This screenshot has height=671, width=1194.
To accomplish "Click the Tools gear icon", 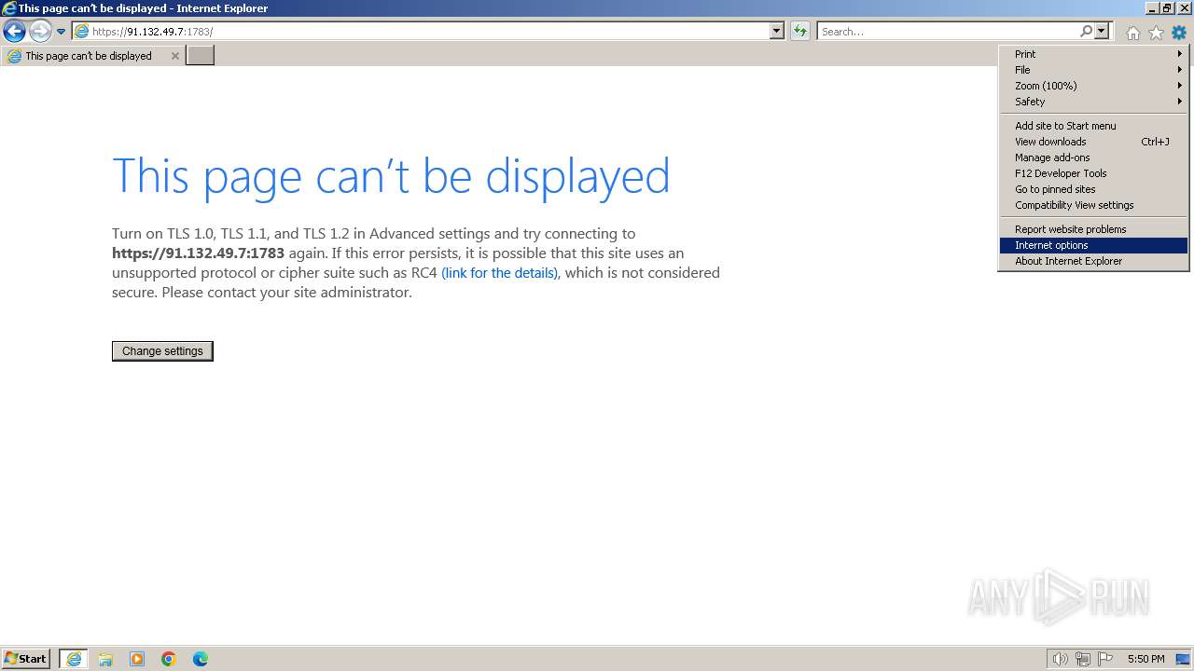I will [x=1179, y=33].
